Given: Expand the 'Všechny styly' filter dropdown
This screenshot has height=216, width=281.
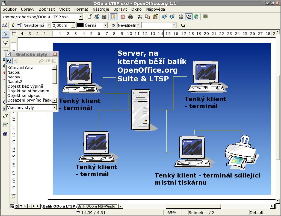Looking at the screenshot, I should coord(54,108).
